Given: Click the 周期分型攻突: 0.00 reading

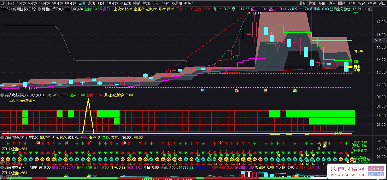Looking at the screenshot, I should pos(118,95).
